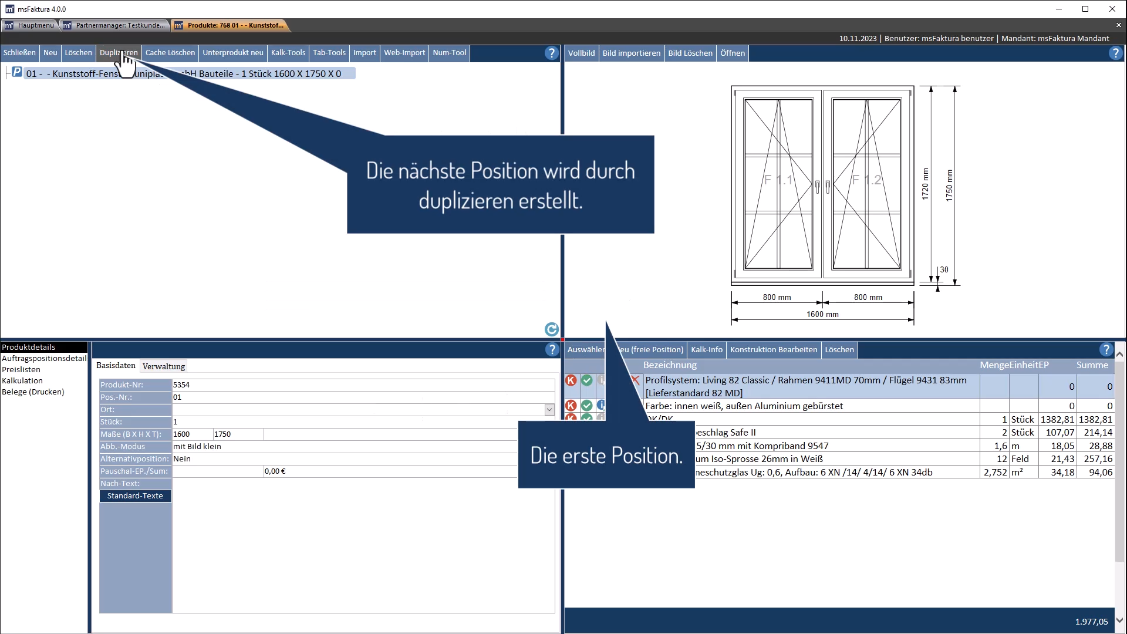
Task: Open the Kalk-Tools menu
Action: 288,53
